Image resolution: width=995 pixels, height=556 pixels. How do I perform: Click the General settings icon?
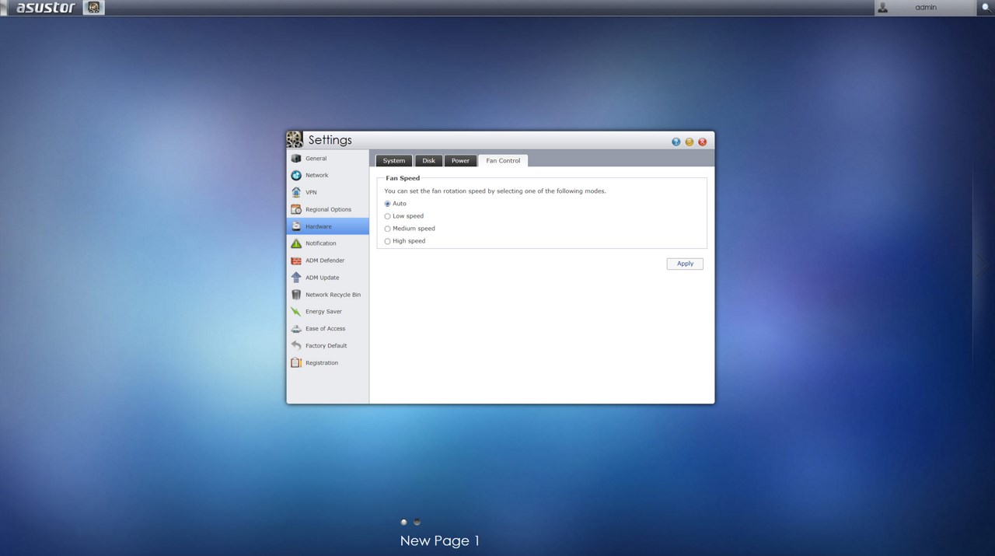tap(296, 159)
